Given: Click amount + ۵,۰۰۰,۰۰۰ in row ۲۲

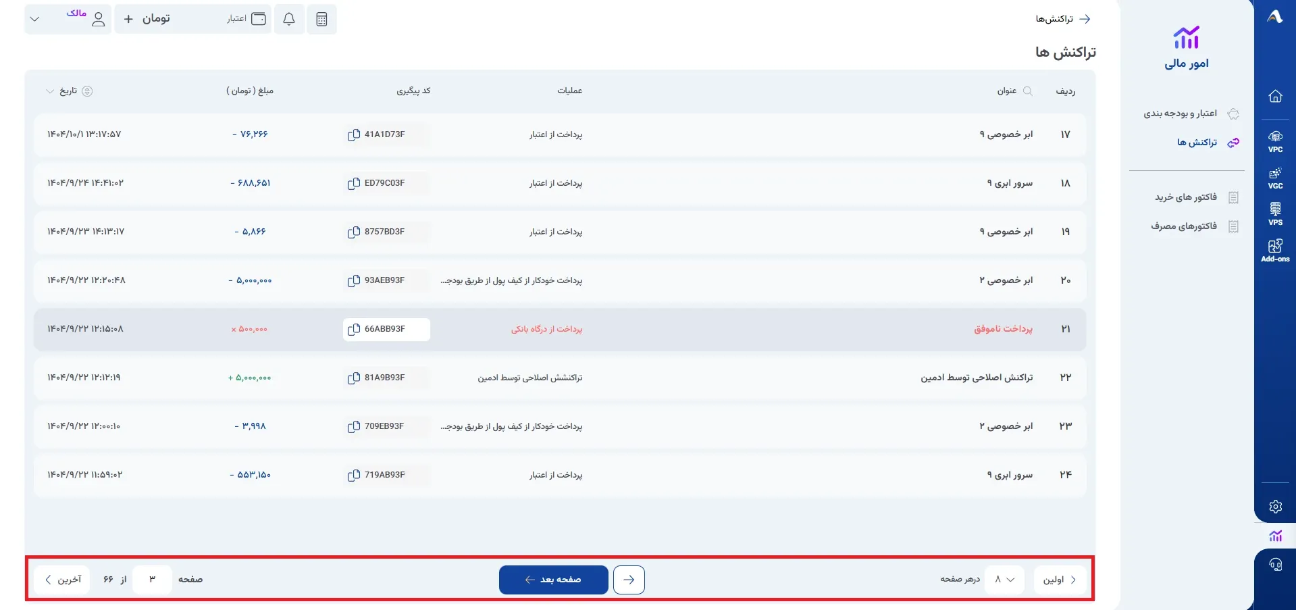Looking at the screenshot, I should [250, 378].
